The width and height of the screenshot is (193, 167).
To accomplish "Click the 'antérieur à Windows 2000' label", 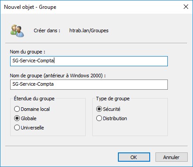I will point(58,76).
